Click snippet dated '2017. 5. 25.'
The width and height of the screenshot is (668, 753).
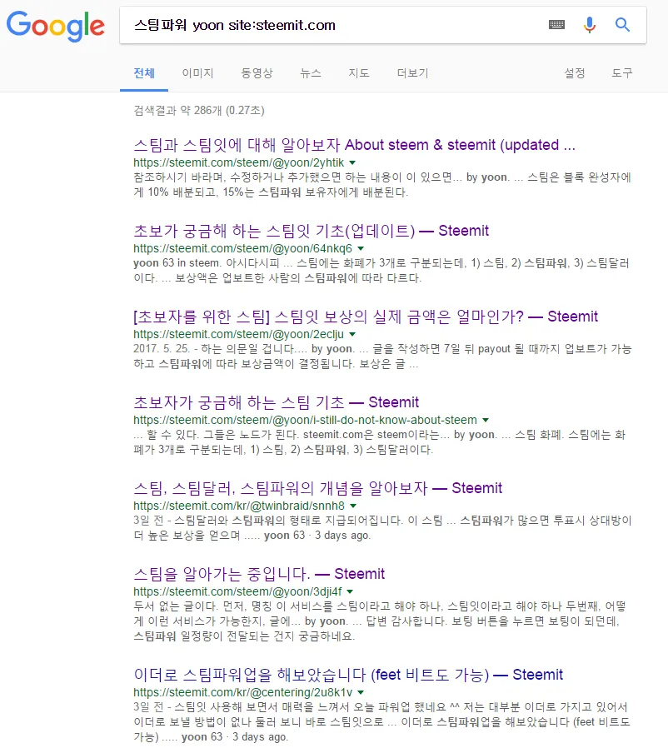382,357
